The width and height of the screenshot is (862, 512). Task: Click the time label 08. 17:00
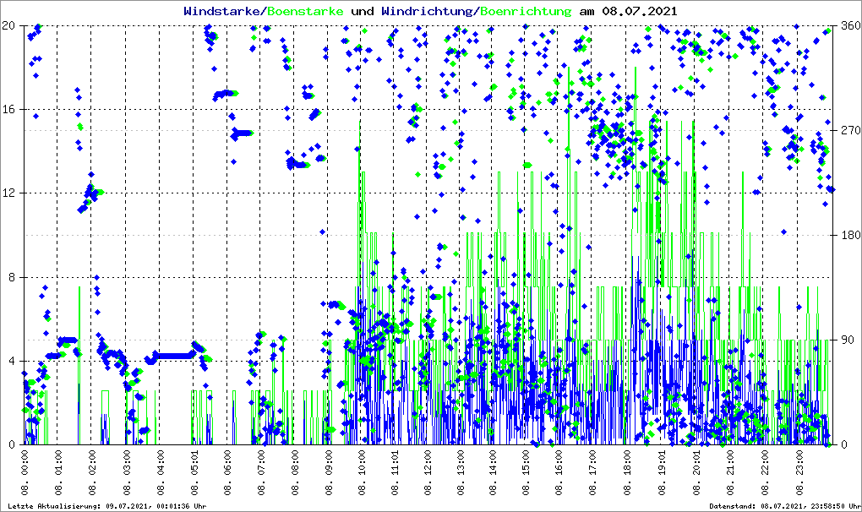[592, 473]
